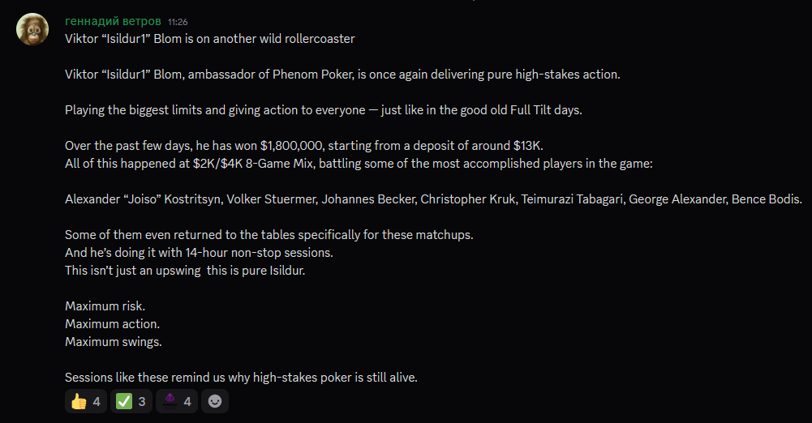Click the 'high-stakes poker is still alive' sentence

[x=241, y=378]
